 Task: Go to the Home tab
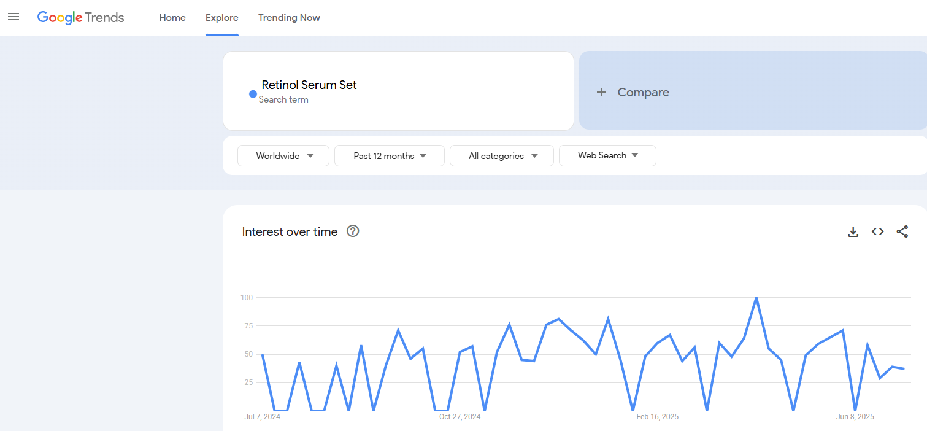pos(172,18)
